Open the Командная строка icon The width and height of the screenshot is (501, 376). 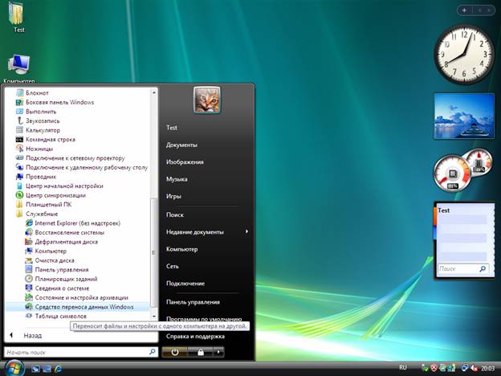point(20,140)
